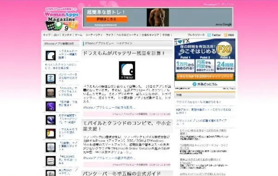Click the sidebar text link ドラえもんがバッテリー残量を計算

click(x=68, y=54)
